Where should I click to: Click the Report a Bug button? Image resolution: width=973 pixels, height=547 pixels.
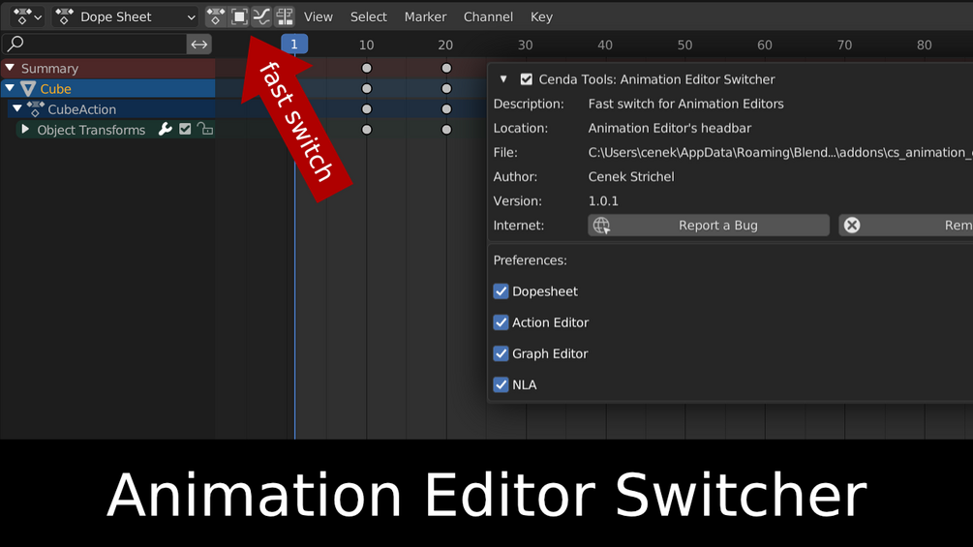[709, 226]
